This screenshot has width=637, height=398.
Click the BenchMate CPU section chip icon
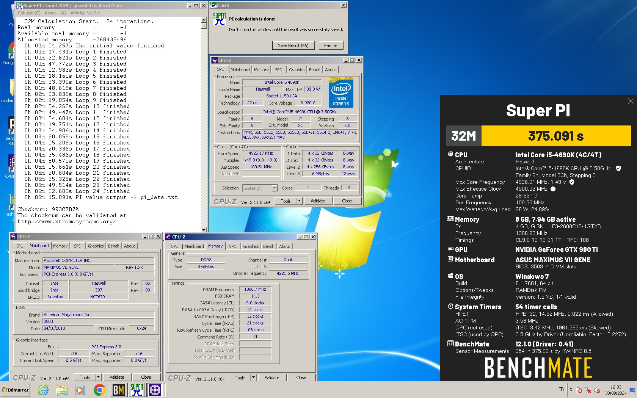450,154
